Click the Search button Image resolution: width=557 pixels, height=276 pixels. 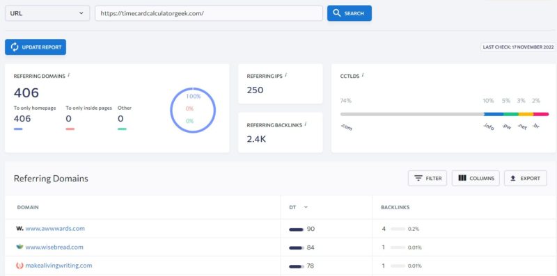click(x=350, y=13)
